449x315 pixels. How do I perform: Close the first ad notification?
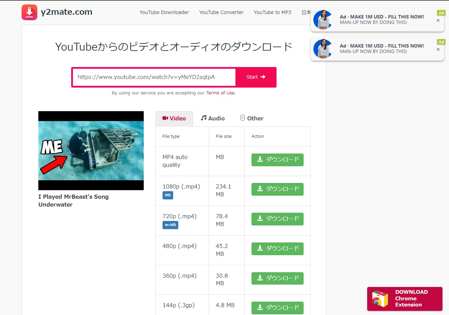point(438,21)
